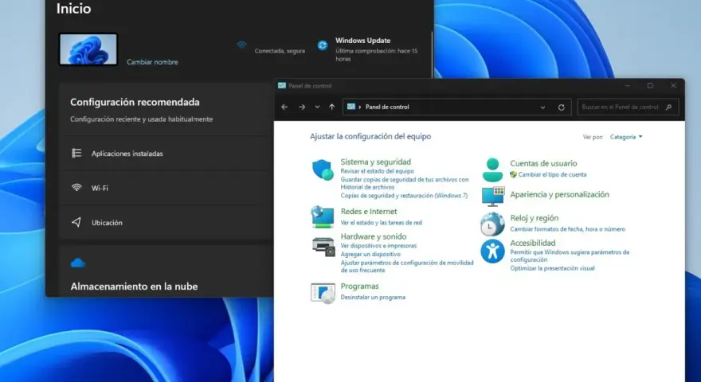Click Revisar el estado del equipo

(377, 171)
